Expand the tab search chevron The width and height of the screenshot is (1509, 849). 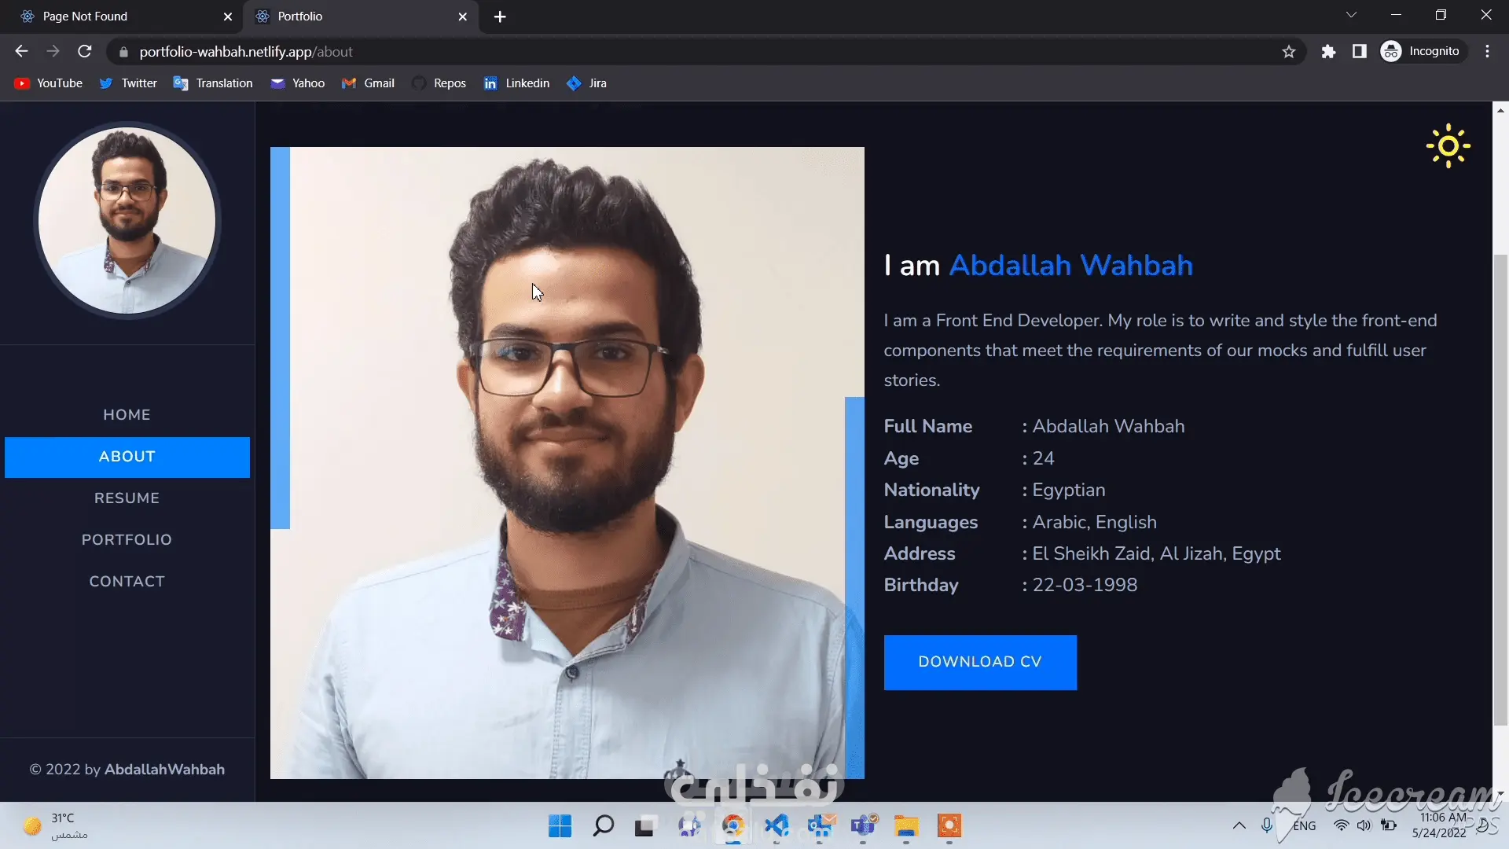1351,15
